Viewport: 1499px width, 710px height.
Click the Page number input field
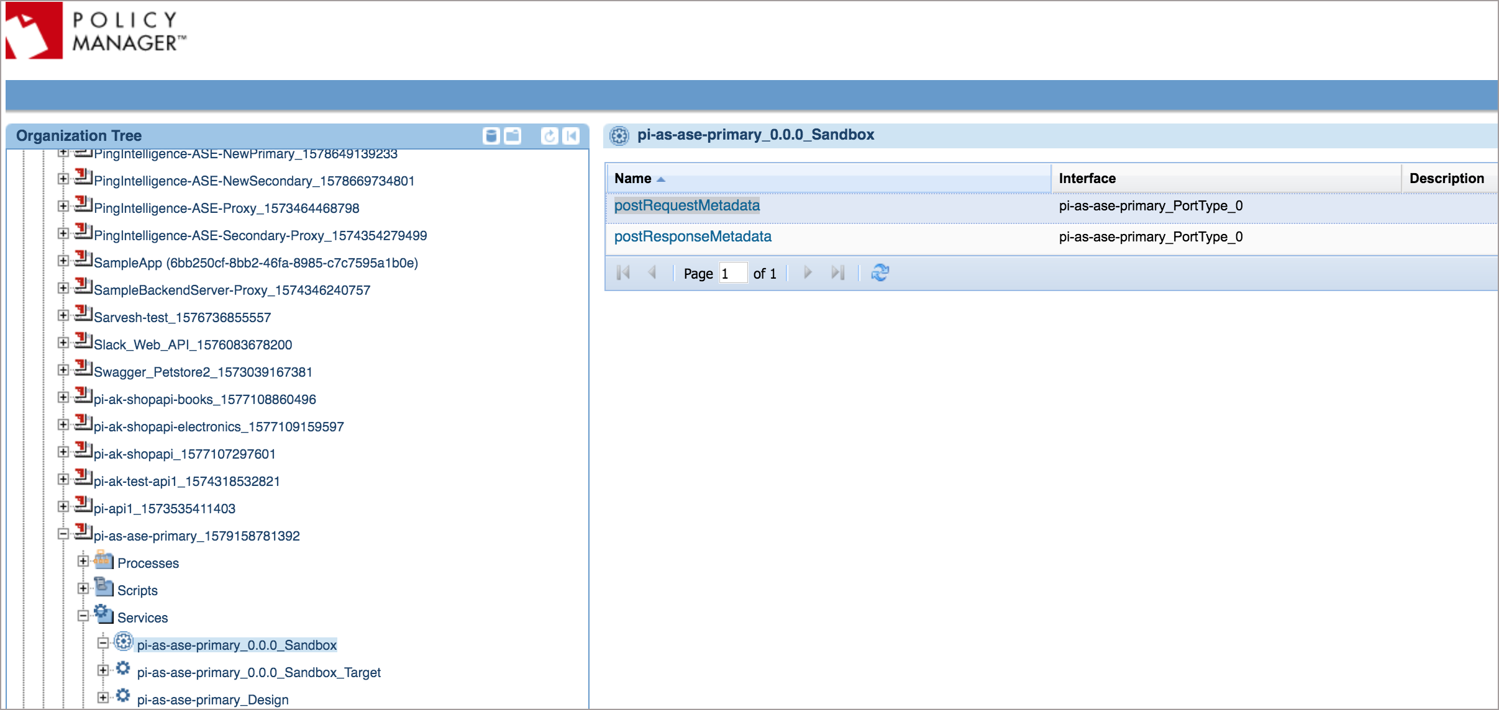click(x=733, y=273)
